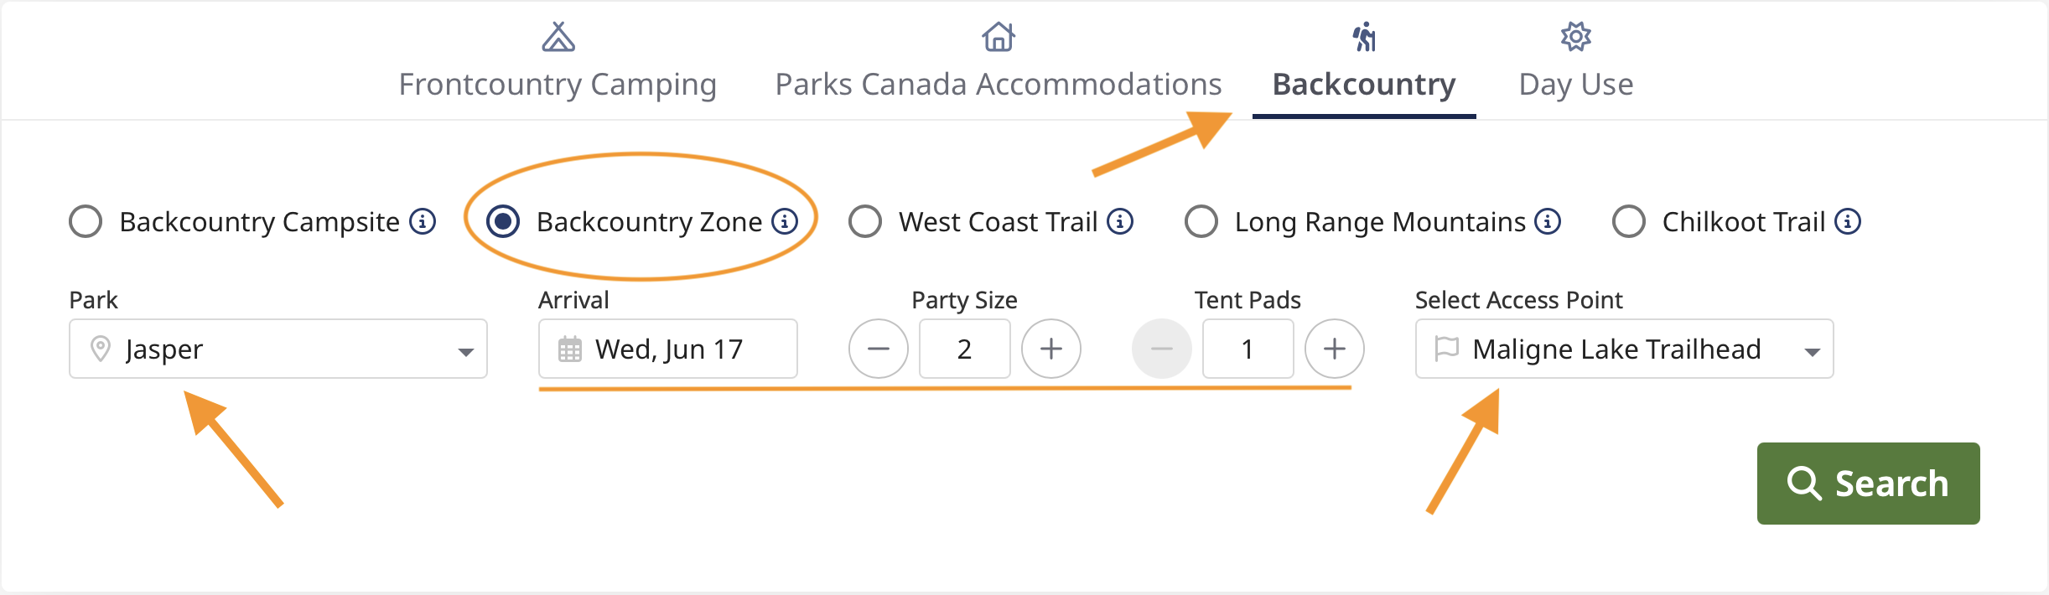2049x595 pixels.
Task: Open the Select Access Point dropdown
Action: [1624, 349]
